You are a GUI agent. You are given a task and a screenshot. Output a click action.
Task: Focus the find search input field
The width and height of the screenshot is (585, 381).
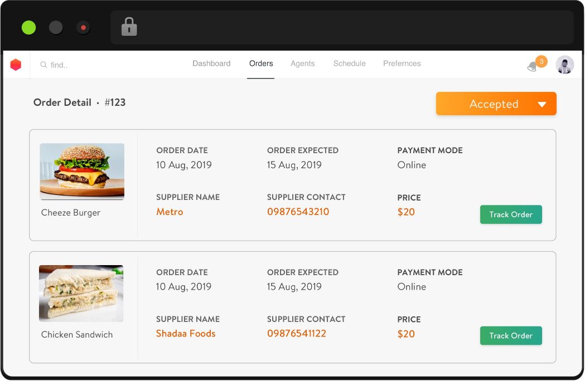[100, 65]
